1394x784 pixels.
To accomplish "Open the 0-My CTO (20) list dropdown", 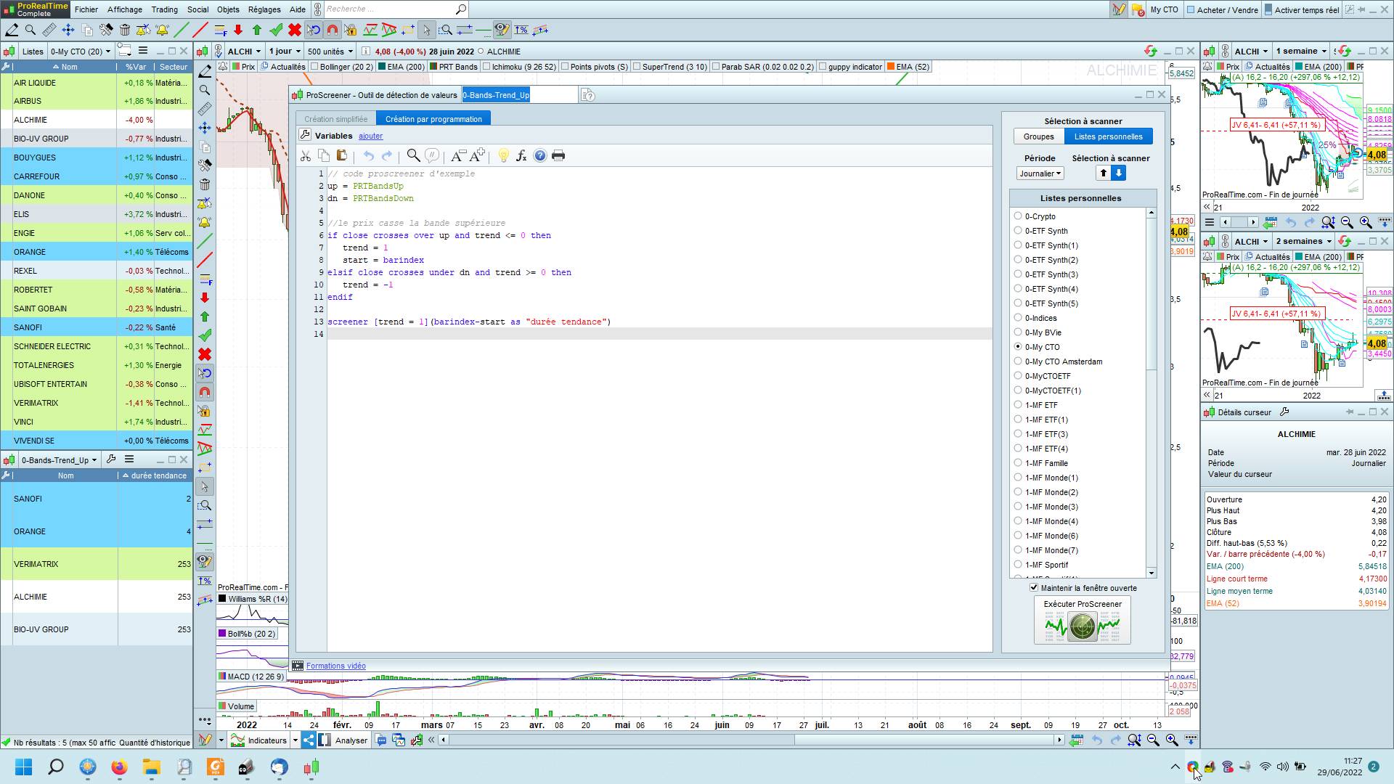I will 81,52.
